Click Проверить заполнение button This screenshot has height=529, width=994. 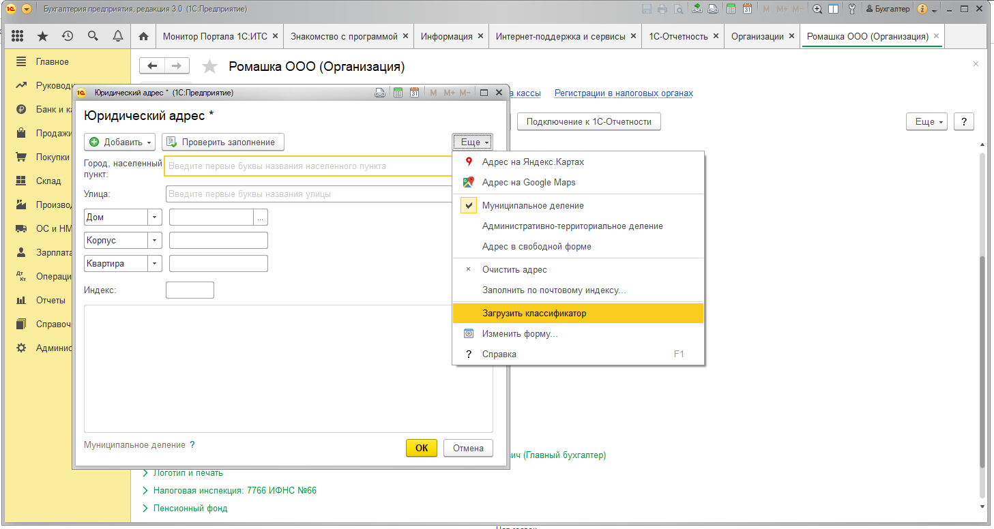[223, 142]
